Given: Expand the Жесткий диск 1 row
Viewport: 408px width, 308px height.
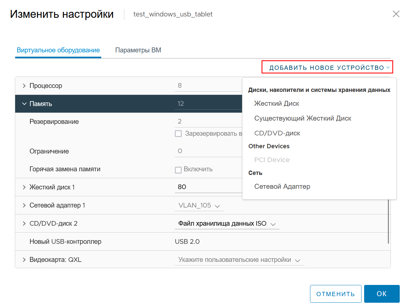Looking at the screenshot, I should pos(24,187).
